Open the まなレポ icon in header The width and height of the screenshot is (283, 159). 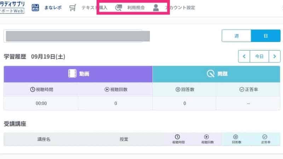35,7
